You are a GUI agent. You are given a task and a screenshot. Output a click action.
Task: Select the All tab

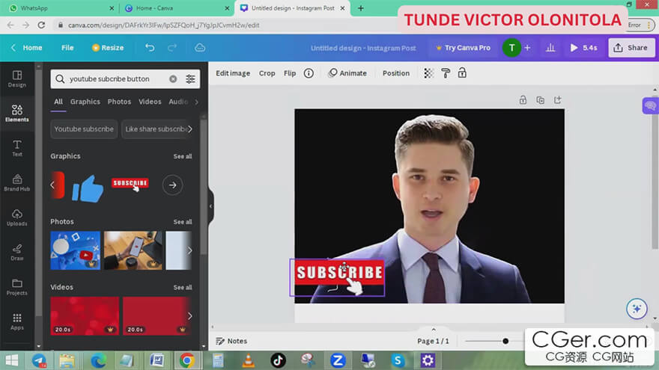[x=58, y=102]
